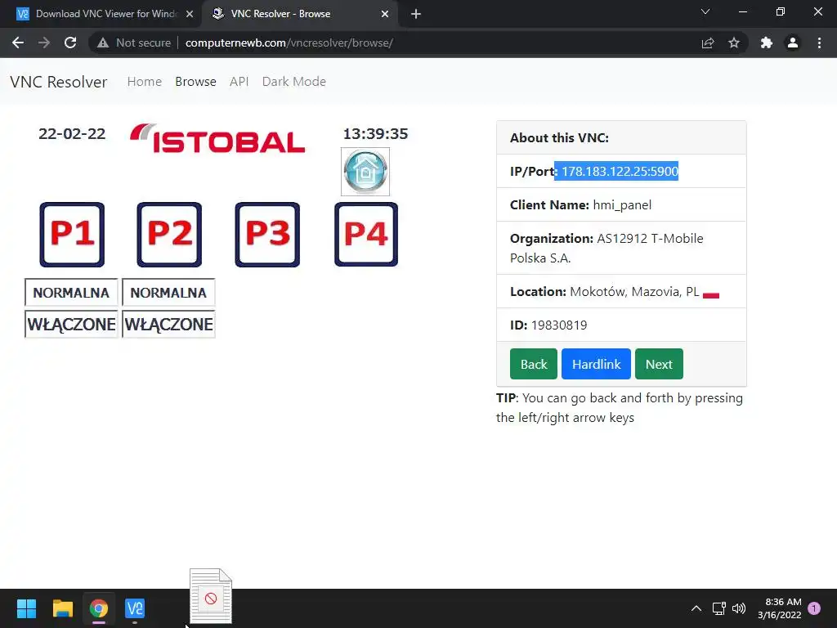Close the Download VNC Viewer tab
Screen dimensions: 837x628
click(x=190, y=14)
